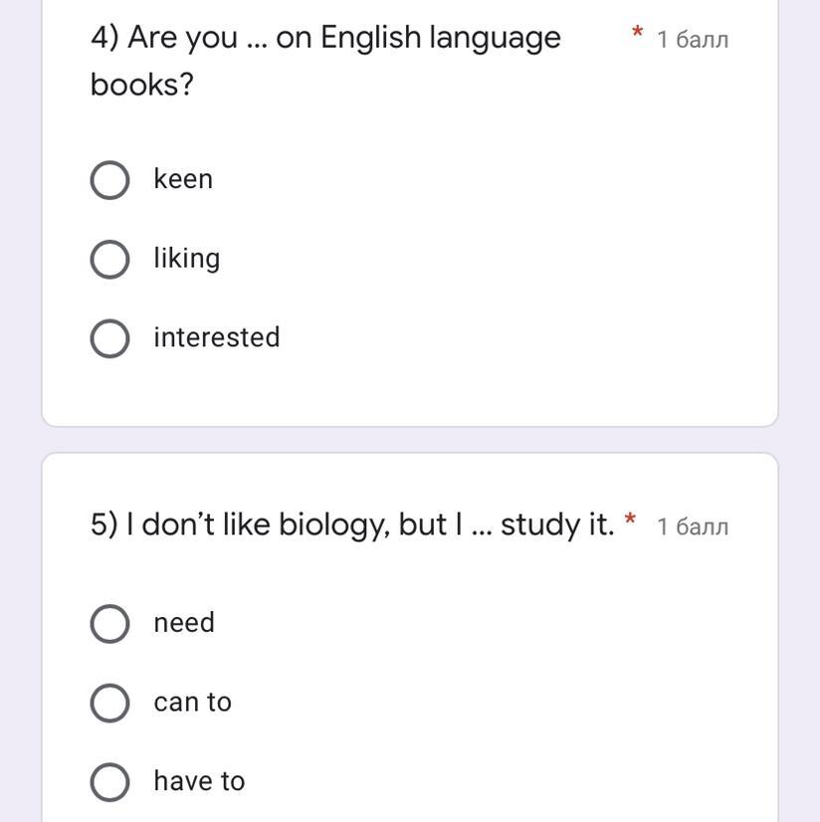Click the red required asterisk on question 5
The width and height of the screenshot is (820, 822).
click(630, 520)
